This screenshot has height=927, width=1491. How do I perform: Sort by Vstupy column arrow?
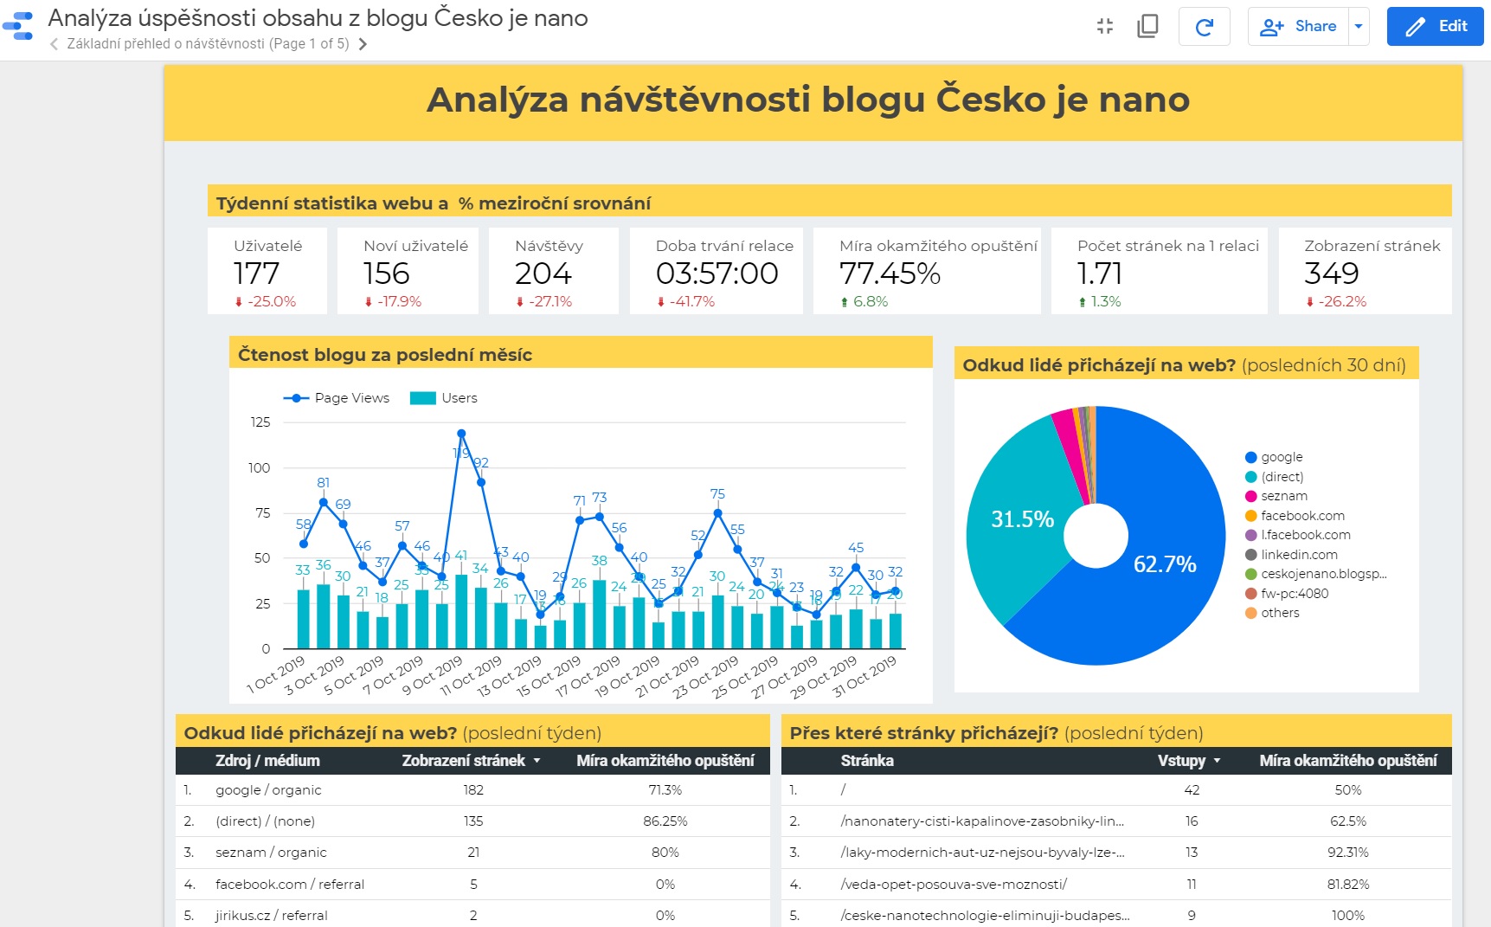point(1218,761)
